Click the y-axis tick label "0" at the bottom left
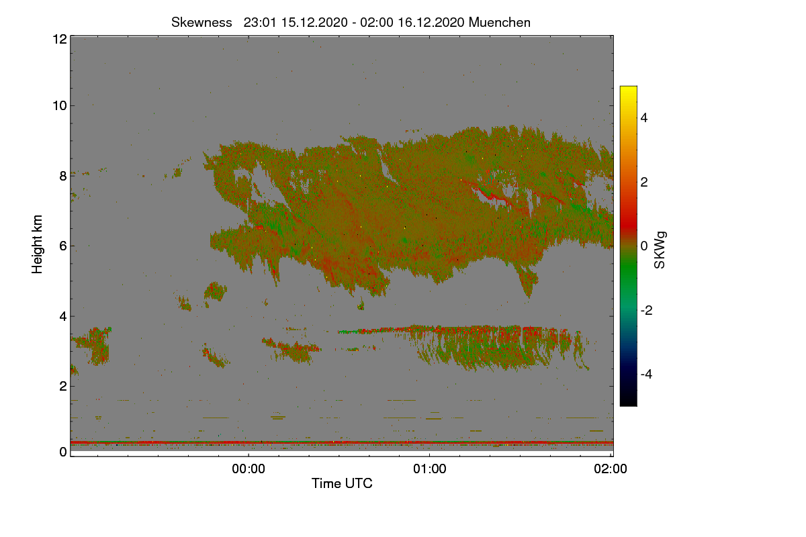The width and height of the screenshot is (806, 537). click(x=63, y=452)
